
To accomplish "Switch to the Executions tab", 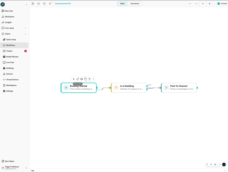I will tap(135, 3).
